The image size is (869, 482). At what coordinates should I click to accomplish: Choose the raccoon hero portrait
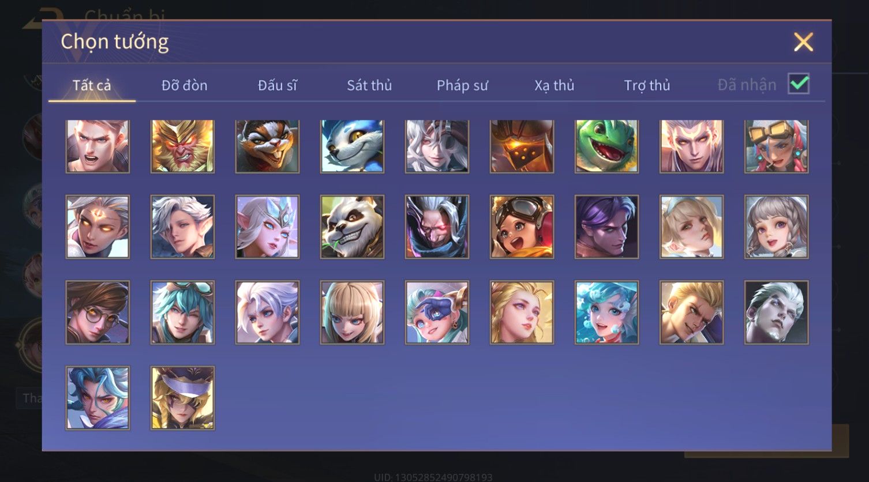pyautogui.click(x=267, y=146)
